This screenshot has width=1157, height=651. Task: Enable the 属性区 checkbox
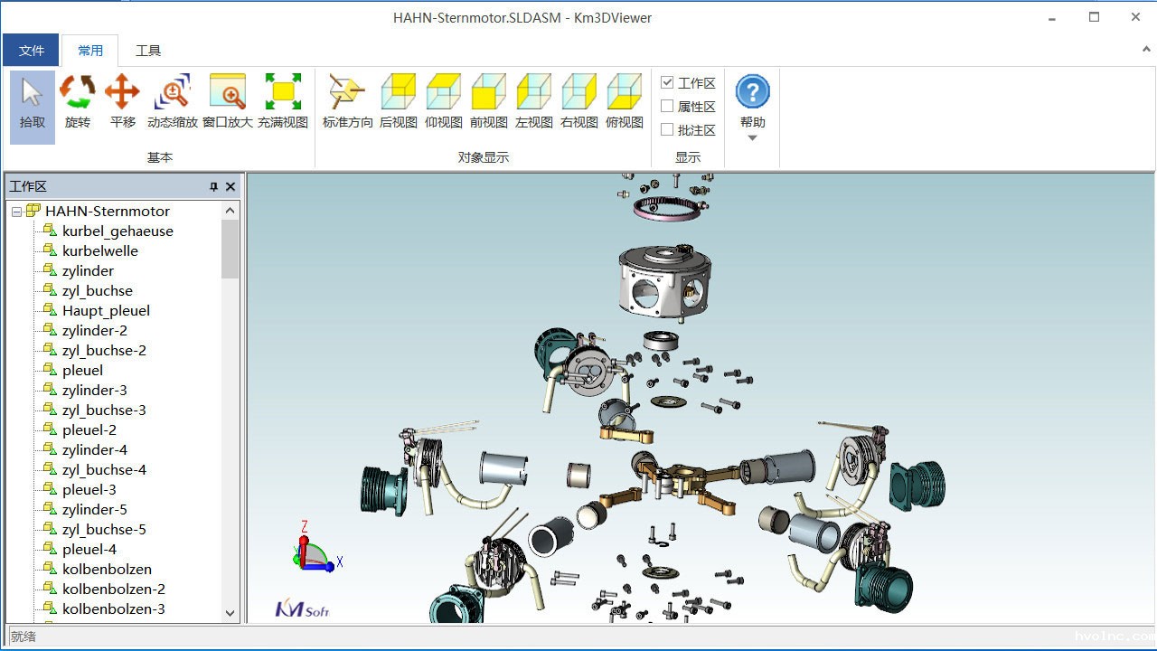pyautogui.click(x=667, y=107)
